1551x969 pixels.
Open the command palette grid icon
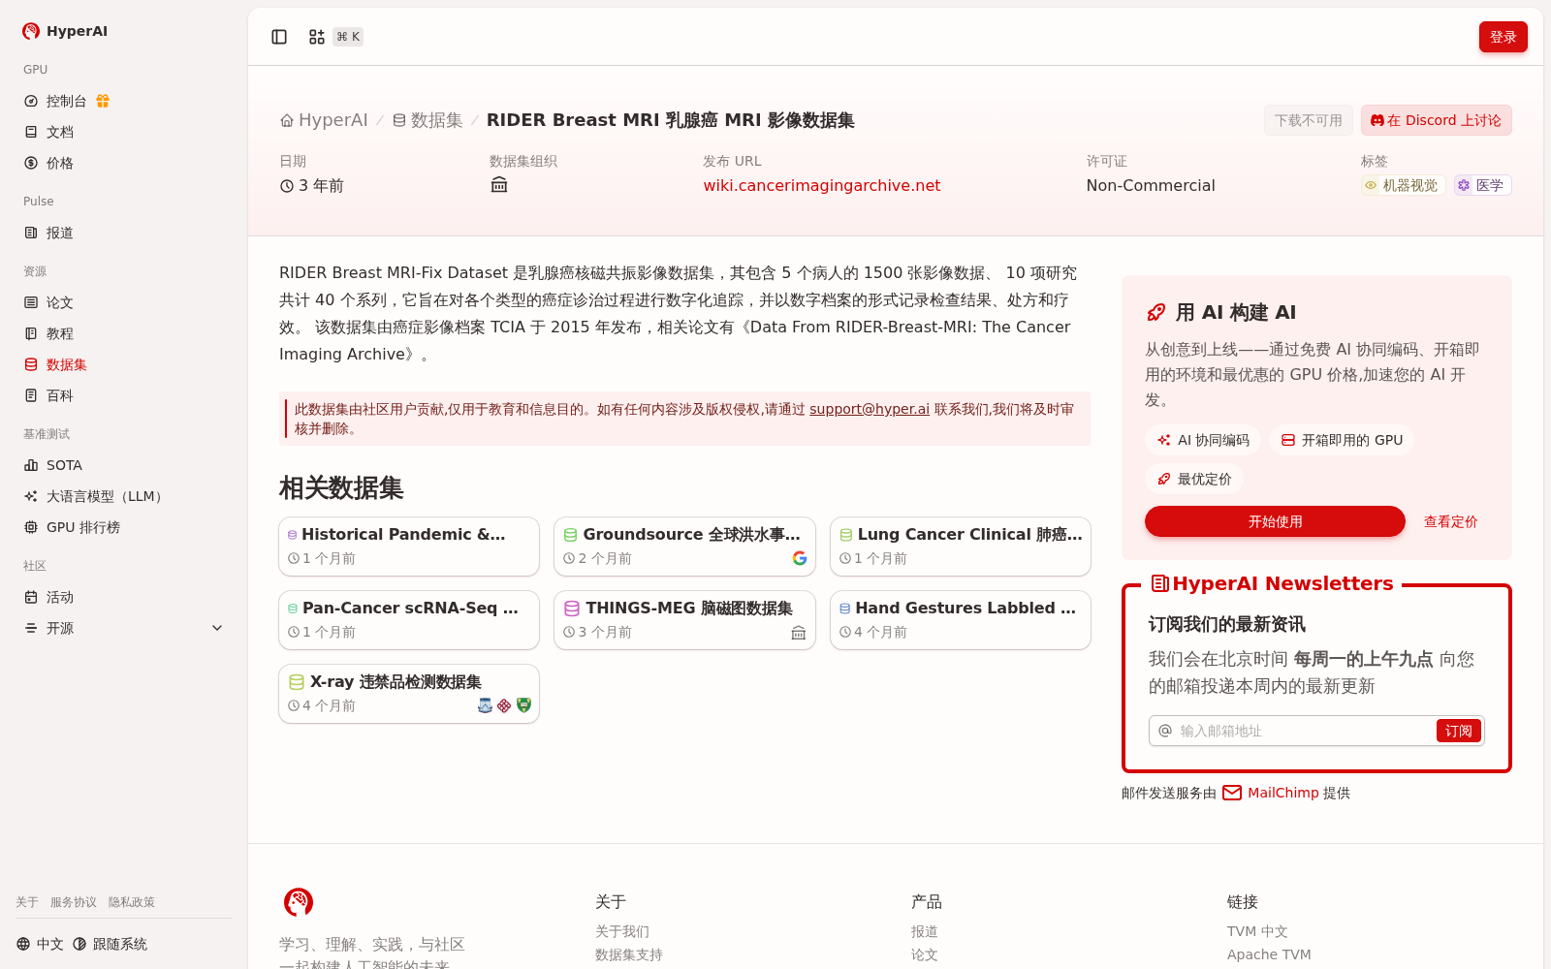317,37
